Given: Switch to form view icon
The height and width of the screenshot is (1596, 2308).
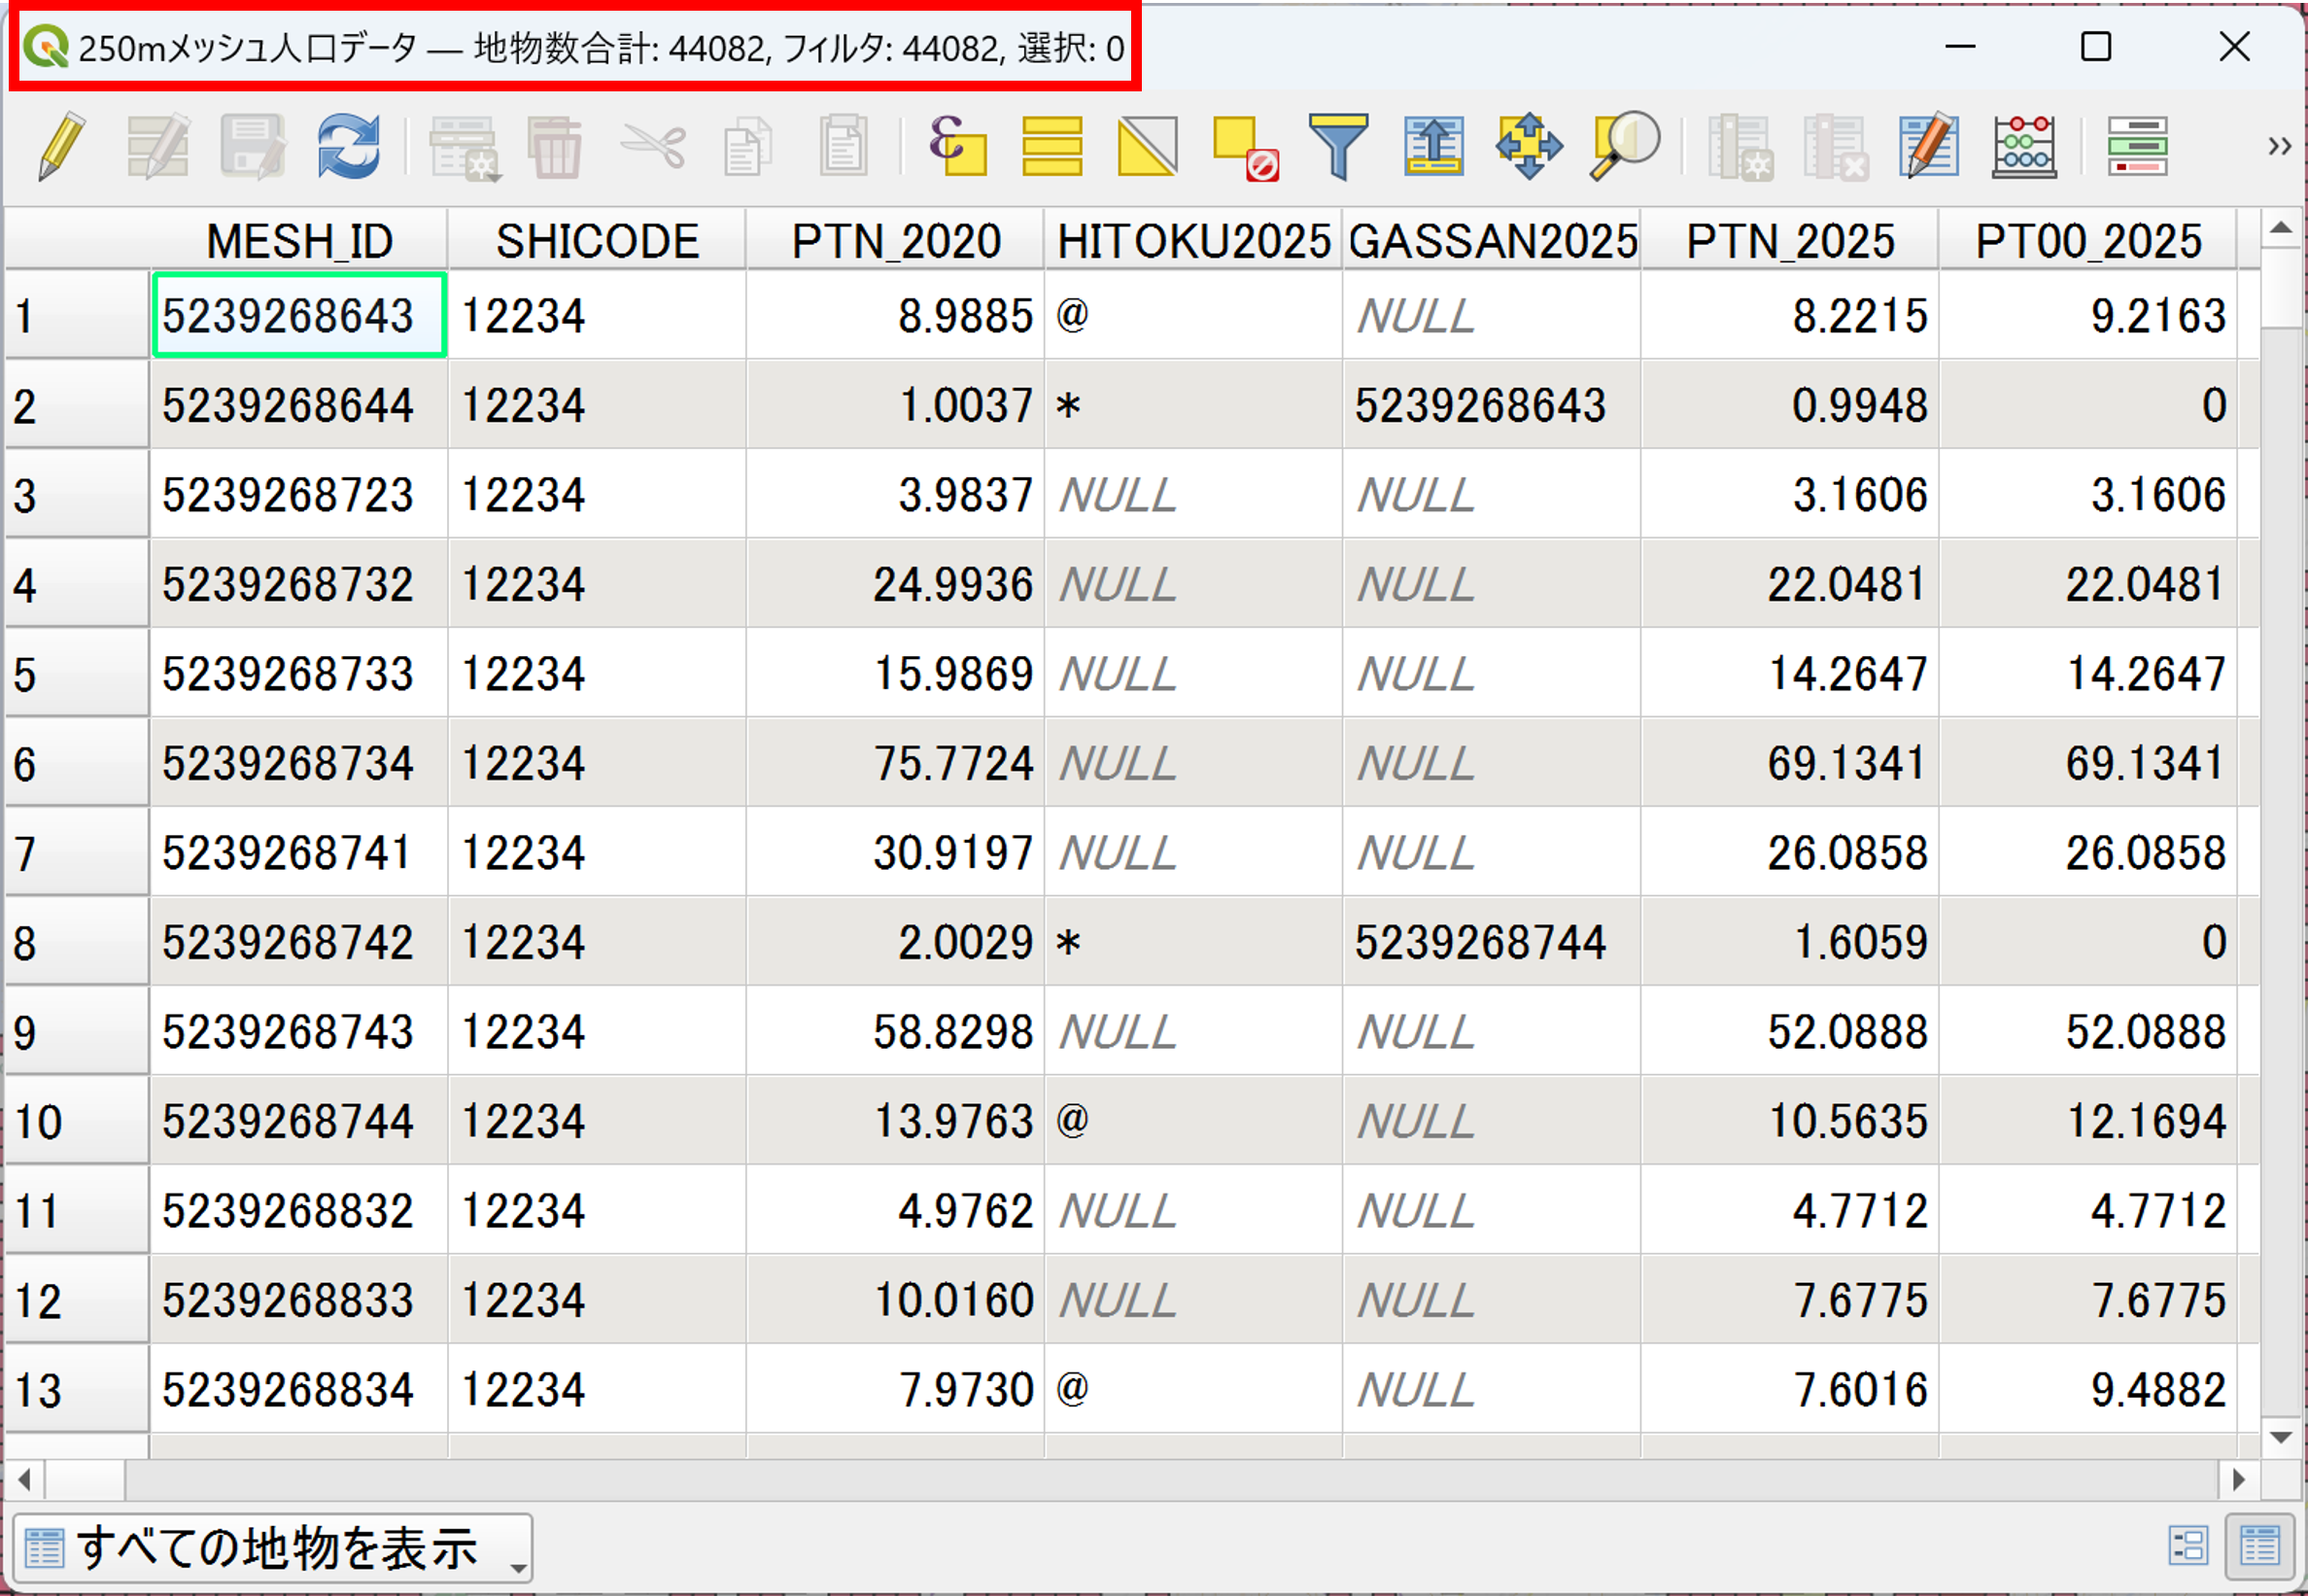Looking at the screenshot, I should pyautogui.click(x=2188, y=1546).
